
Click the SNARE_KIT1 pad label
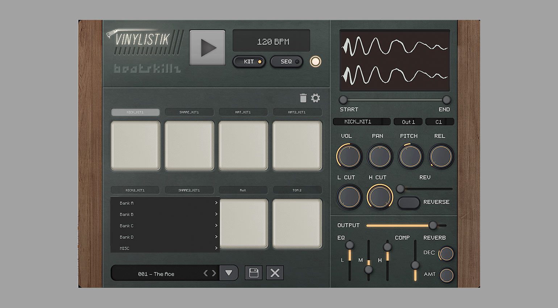tap(189, 112)
